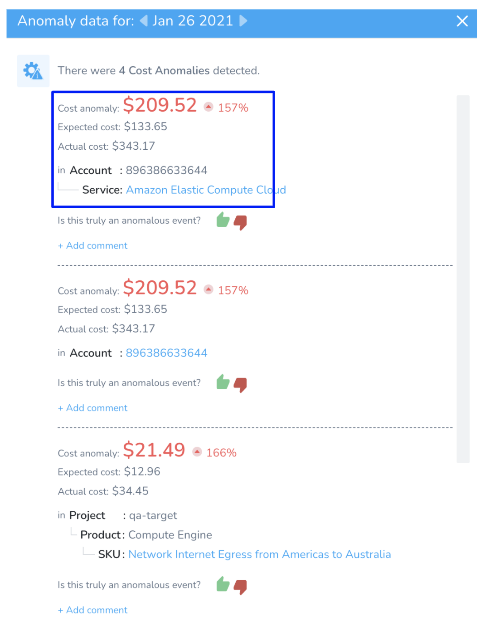This screenshot has height=637, width=485.
Task: Go to previous day with left arrow
Action: 144,21
